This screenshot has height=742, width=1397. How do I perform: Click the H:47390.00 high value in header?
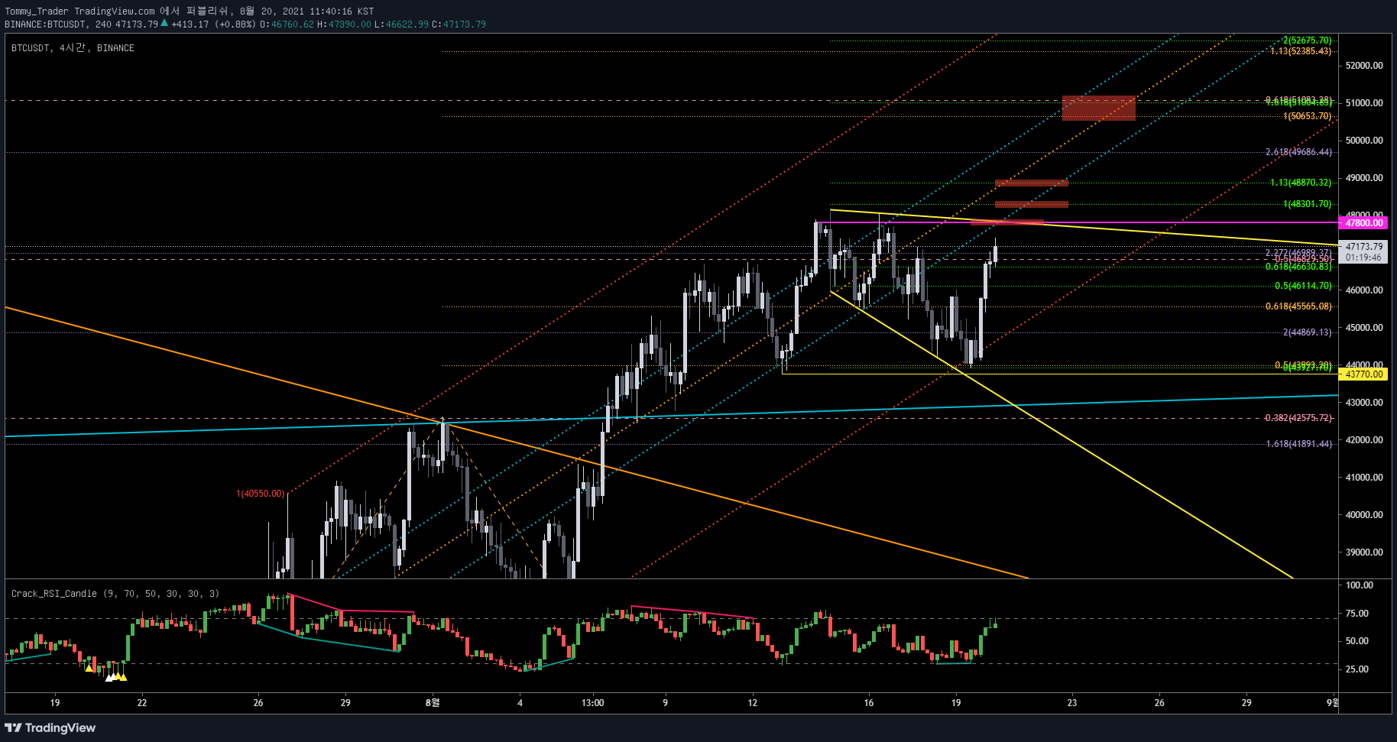click(345, 24)
